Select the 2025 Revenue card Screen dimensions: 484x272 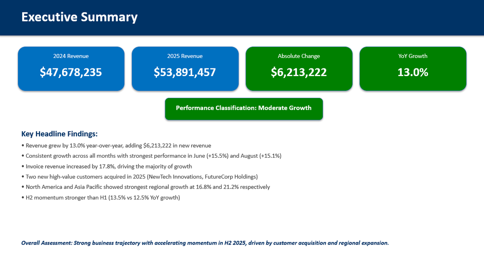tap(185, 68)
